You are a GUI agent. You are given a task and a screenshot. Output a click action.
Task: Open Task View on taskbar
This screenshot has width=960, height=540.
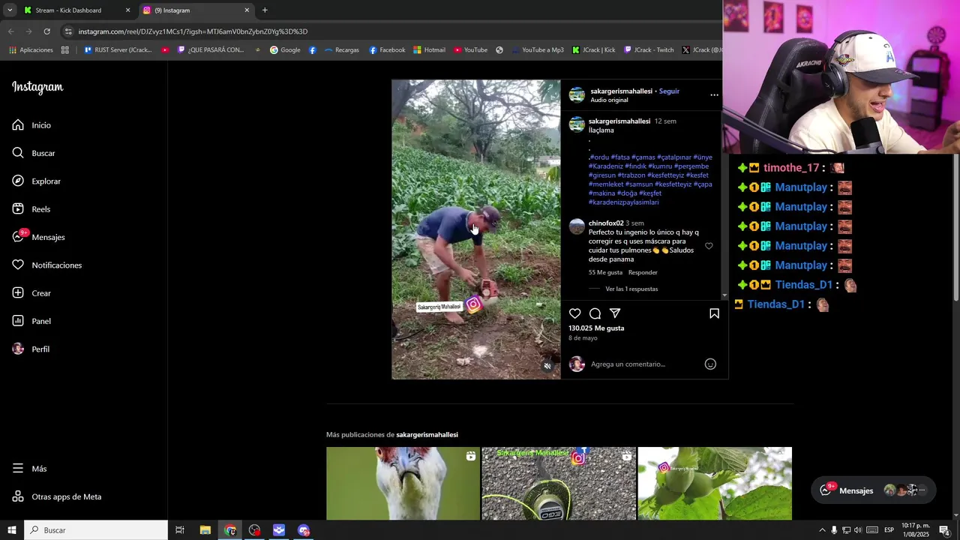click(x=180, y=530)
